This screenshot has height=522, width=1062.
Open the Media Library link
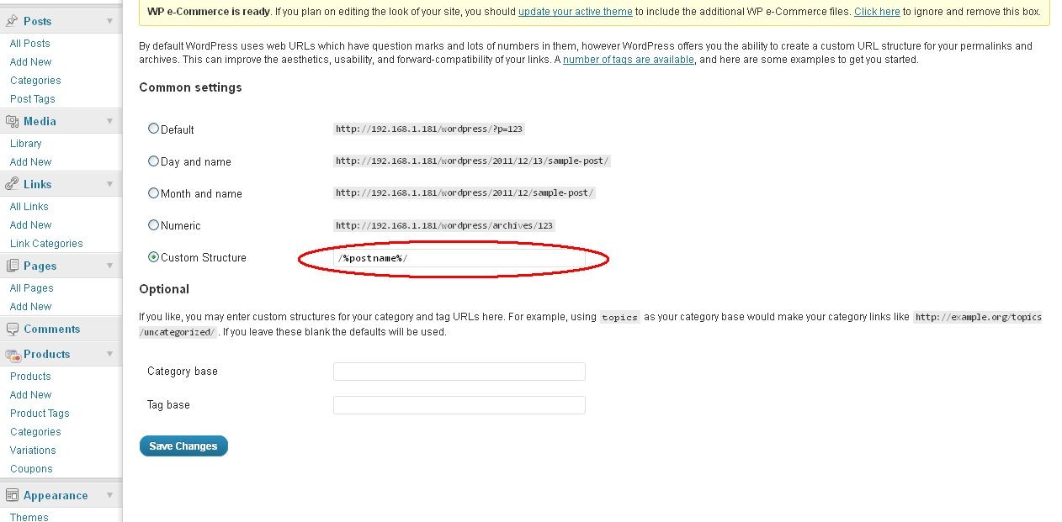click(x=26, y=143)
